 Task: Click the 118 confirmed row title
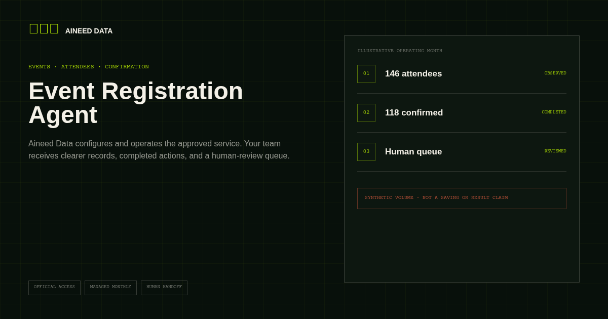(414, 113)
